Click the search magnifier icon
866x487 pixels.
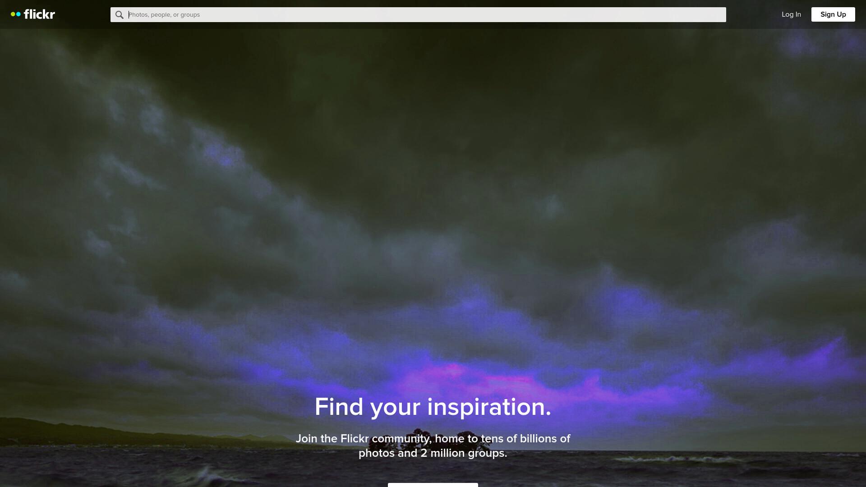tap(119, 15)
